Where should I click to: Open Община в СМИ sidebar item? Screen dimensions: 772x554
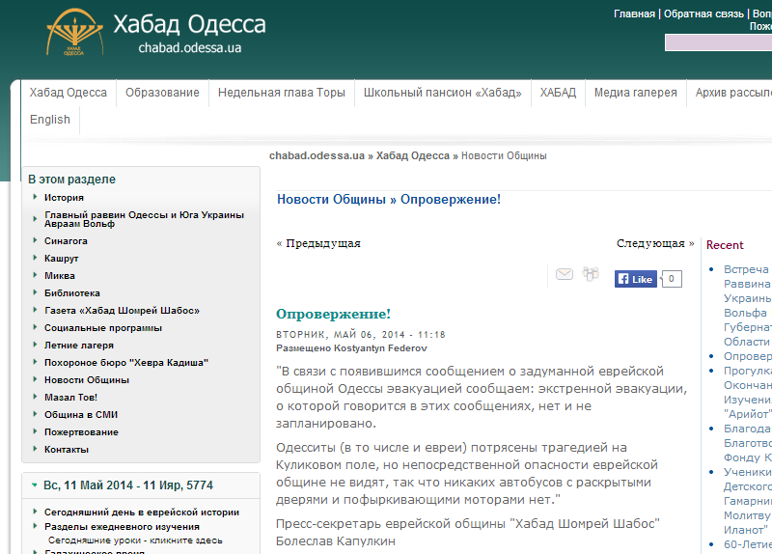click(x=81, y=415)
